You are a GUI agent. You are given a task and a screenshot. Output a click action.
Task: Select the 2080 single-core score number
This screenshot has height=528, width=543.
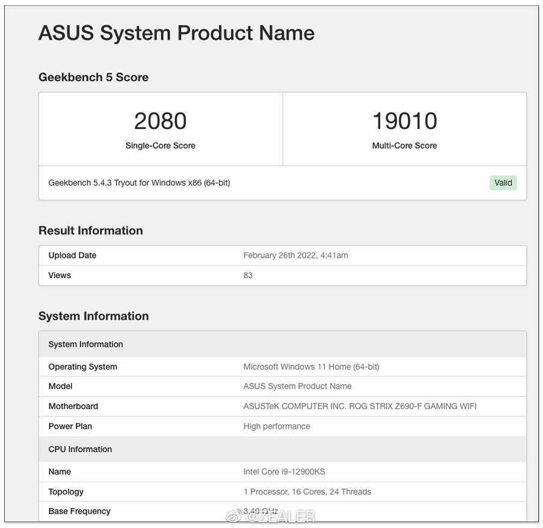coord(160,121)
